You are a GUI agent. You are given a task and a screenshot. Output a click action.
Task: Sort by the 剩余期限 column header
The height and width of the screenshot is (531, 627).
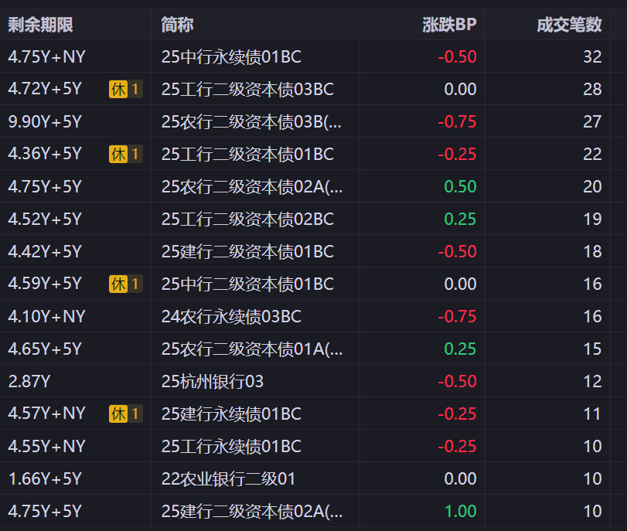[x=40, y=25]
